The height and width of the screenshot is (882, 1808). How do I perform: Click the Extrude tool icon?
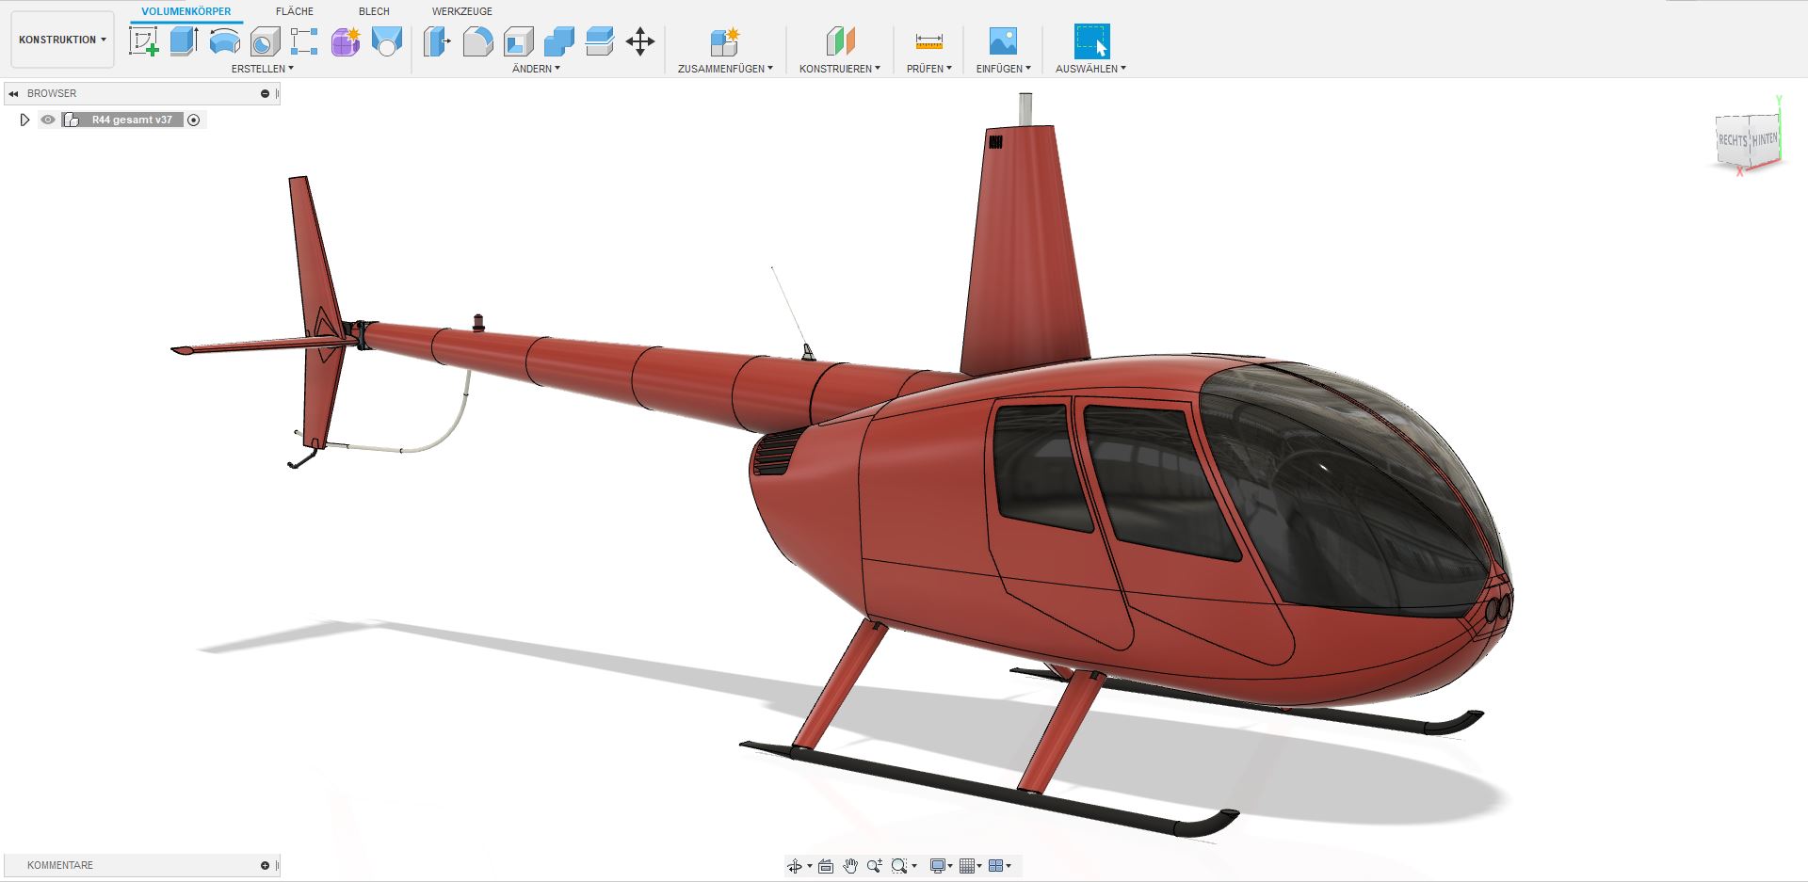click(184, 41)
